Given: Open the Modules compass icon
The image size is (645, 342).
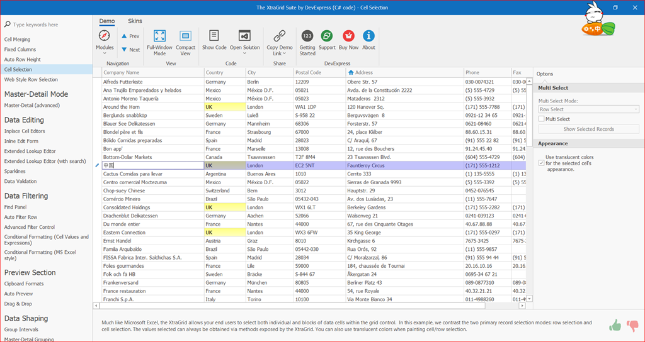Looking at the screenshot, I should [x=105, y=36].
